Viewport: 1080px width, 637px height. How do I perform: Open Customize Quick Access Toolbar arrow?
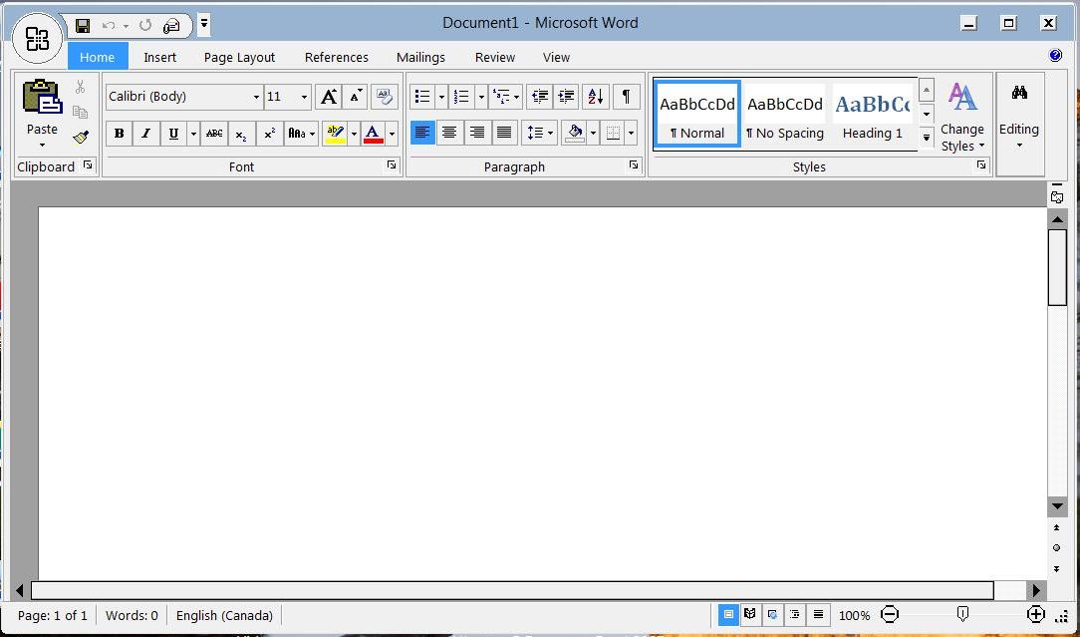[x=204, y=24]
